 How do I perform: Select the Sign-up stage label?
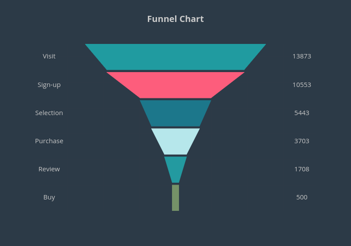click(49, 85)
